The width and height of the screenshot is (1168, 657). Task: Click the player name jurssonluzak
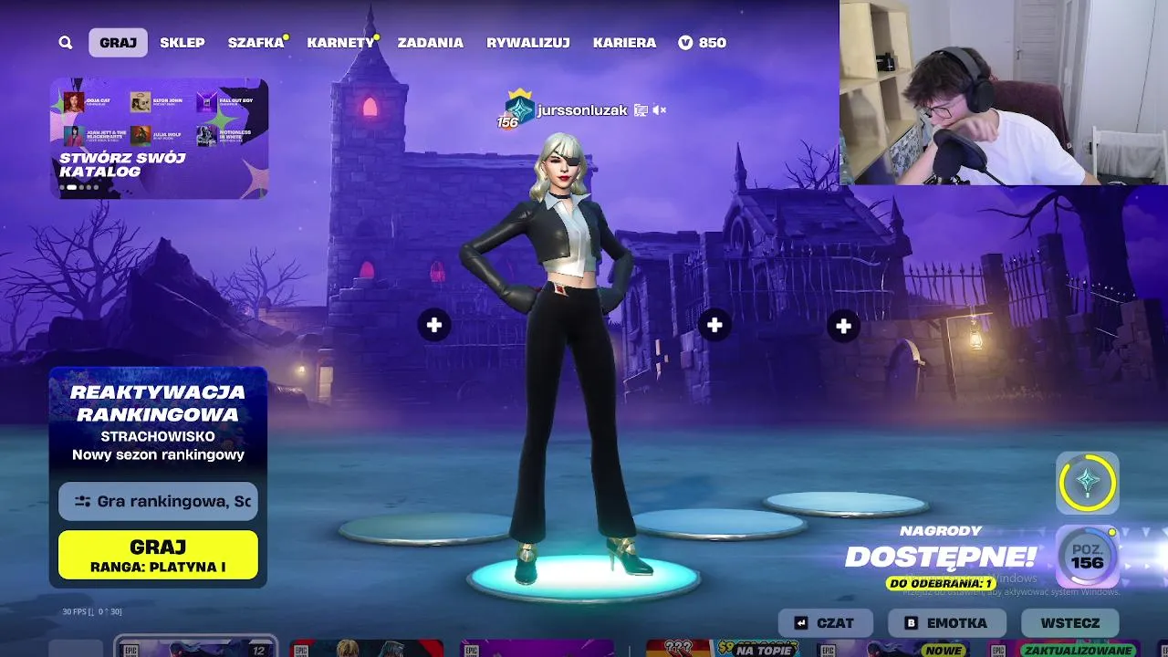coord(582,110)
